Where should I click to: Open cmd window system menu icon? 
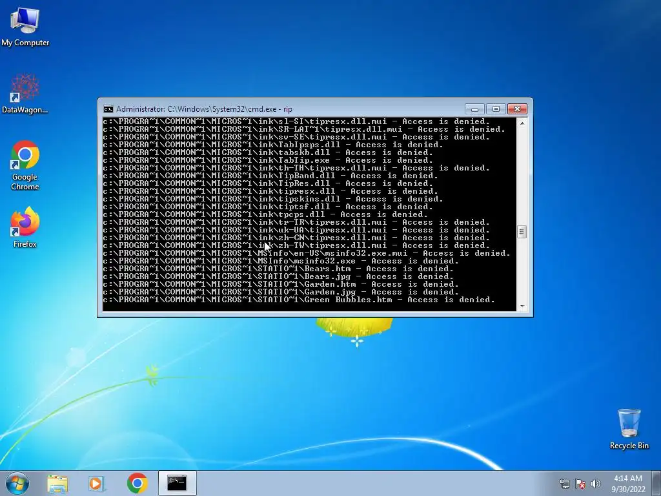pyautogui.click(x=108, y=109)
